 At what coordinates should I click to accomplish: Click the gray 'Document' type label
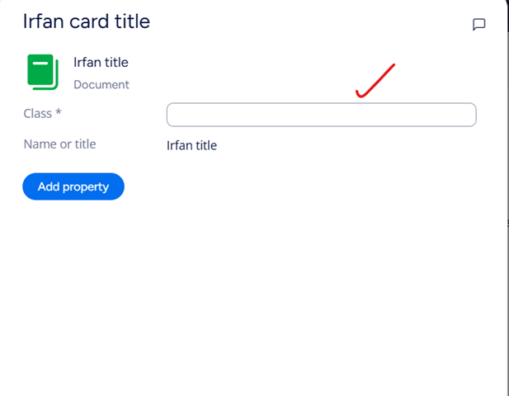coord(101,85)
